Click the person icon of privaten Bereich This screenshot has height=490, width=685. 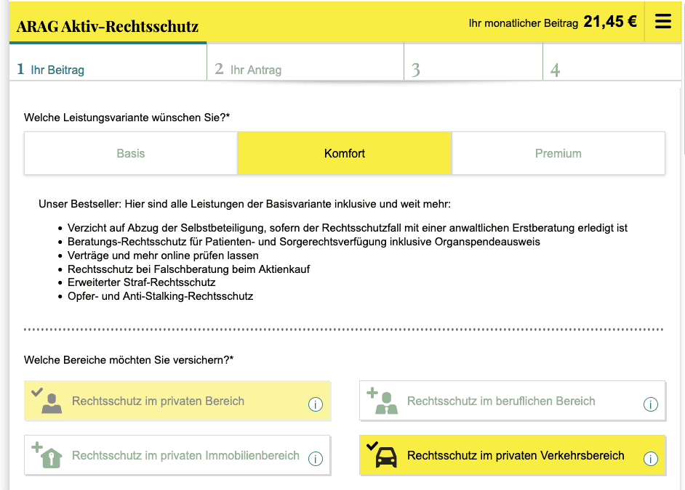coord(52,403)
